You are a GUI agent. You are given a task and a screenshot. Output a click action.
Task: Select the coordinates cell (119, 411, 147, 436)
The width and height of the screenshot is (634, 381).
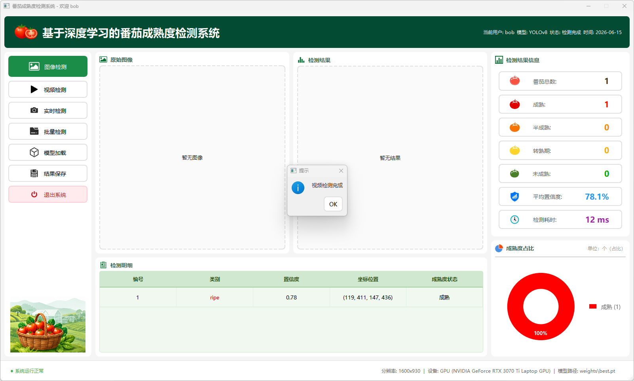click(368, 297)
